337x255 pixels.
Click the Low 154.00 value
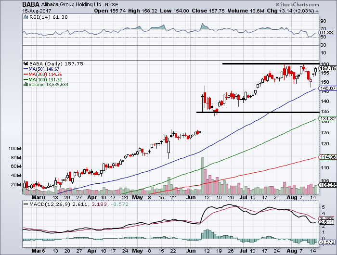174,11
